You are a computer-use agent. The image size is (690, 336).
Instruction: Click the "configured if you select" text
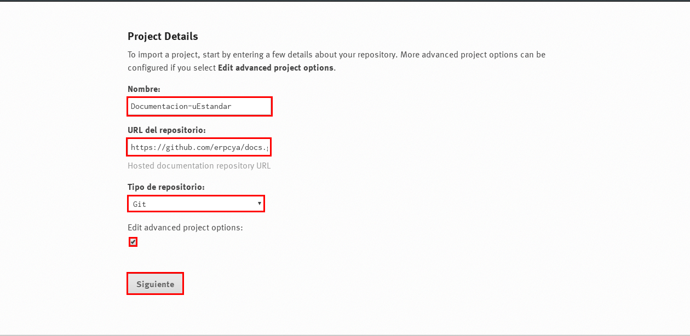click(172, 68)
